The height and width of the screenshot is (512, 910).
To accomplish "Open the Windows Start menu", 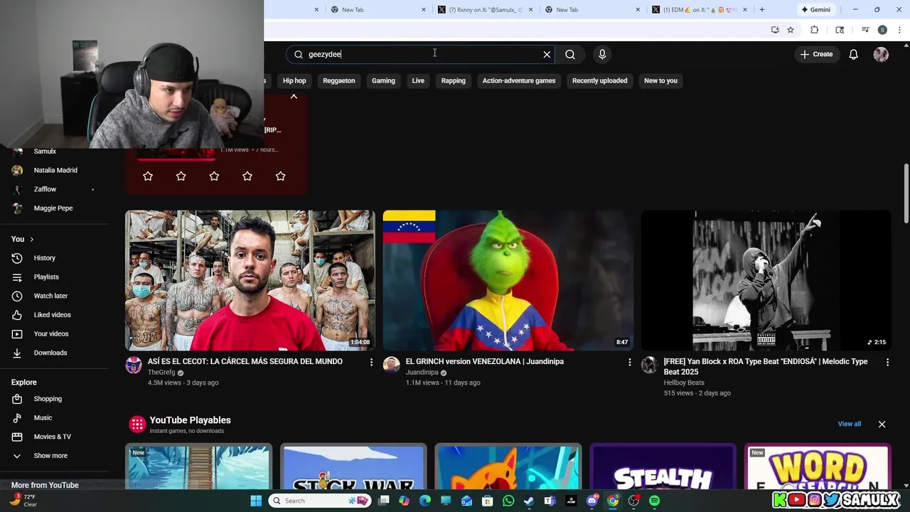I will (x=256, y=501).
